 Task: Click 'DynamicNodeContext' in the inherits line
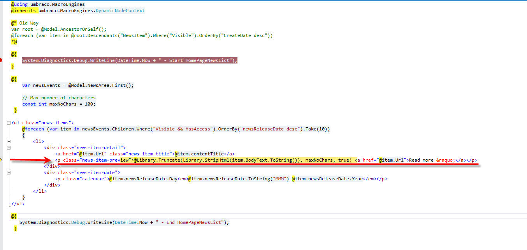[x=120, y=11]
